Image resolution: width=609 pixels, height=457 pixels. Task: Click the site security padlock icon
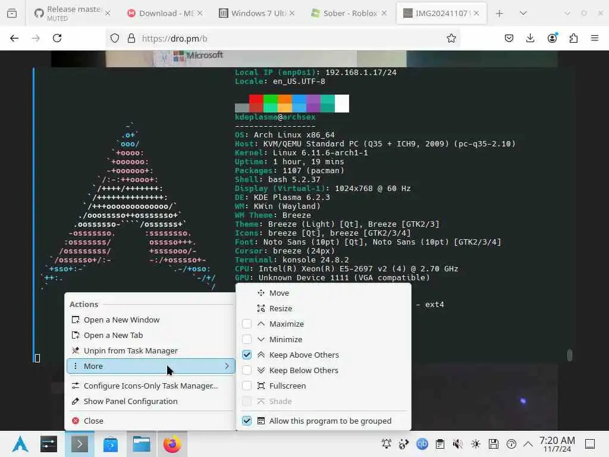pos(131,38)
